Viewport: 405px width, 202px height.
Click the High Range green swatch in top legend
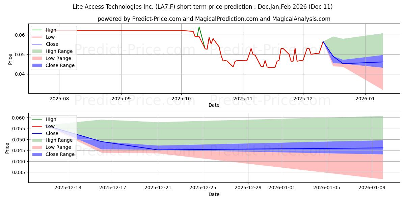tap(37, 52)
